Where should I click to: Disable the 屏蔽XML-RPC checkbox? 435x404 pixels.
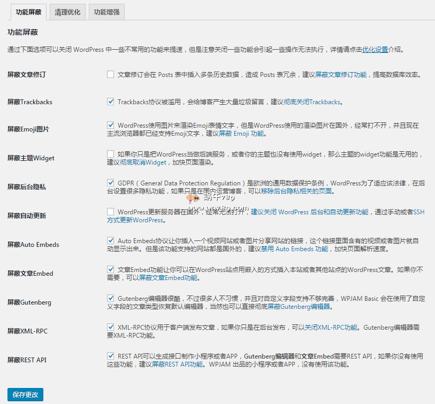[111, 328]
